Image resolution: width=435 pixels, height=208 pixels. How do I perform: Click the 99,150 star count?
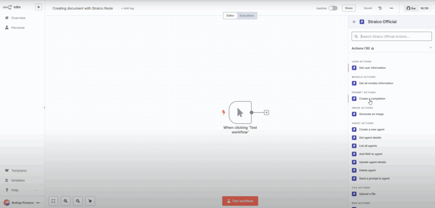tap(424, 8)
